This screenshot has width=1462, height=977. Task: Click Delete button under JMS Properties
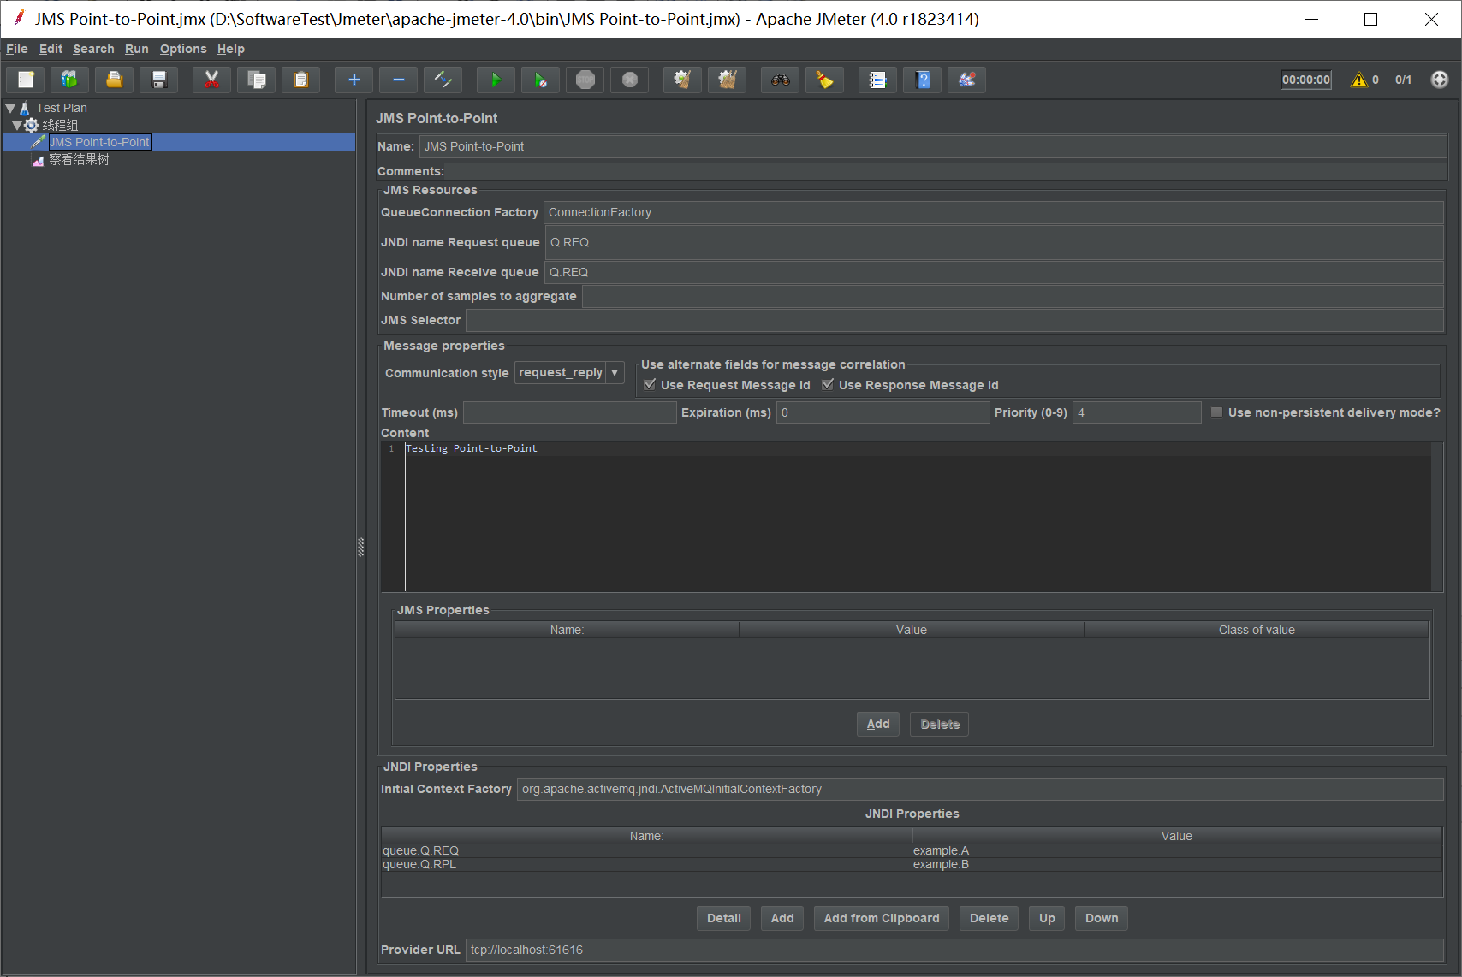(939, 724)
